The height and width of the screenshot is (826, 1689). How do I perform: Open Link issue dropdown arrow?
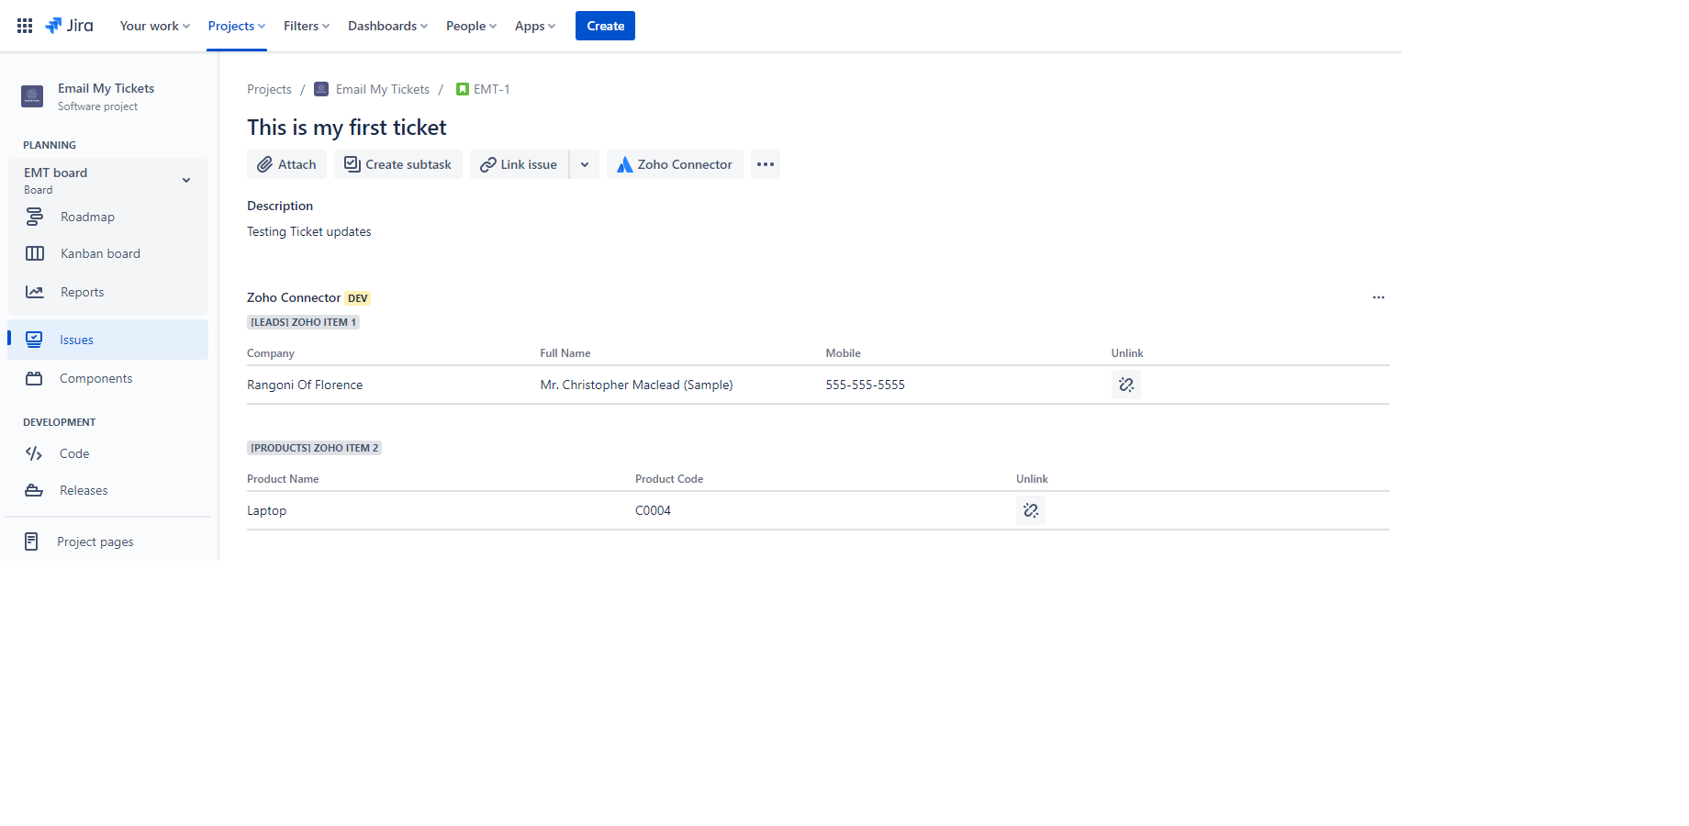(x=585, y=164)
